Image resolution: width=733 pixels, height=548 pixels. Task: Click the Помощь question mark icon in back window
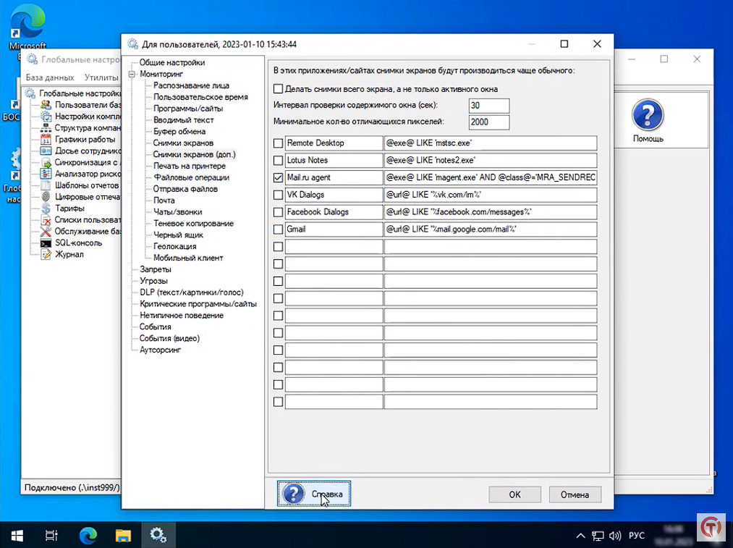coord(648,114)
